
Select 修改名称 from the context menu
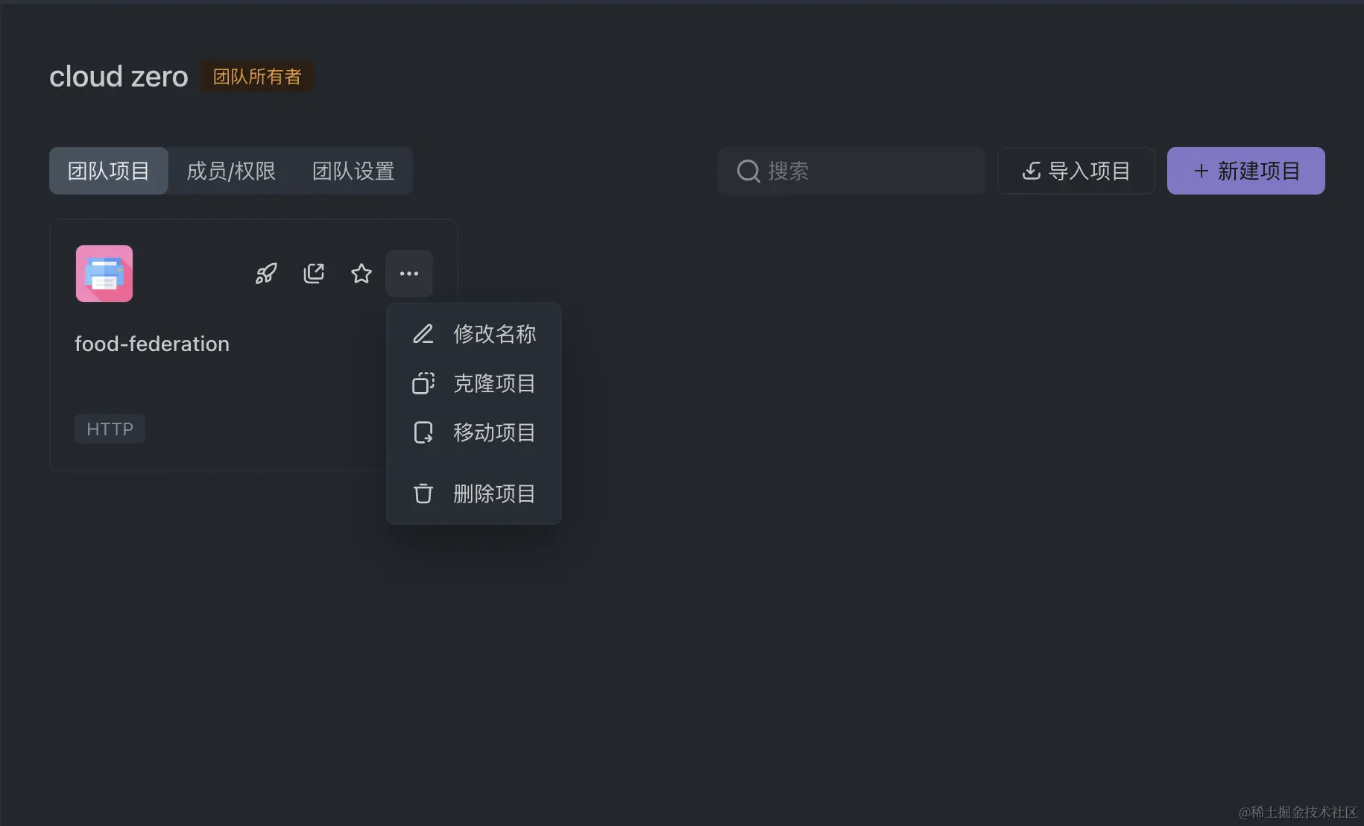[494, 334]
